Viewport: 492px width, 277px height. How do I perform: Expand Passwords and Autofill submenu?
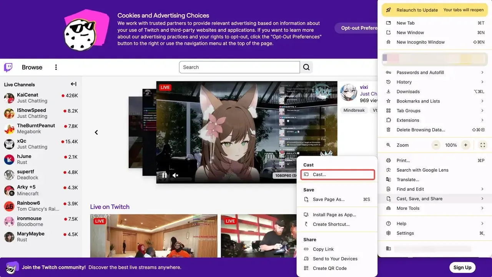click(x=482, y=73)
